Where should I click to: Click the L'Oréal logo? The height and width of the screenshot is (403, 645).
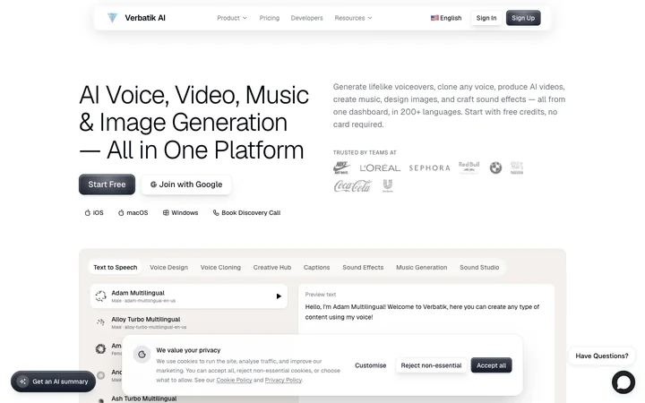(x=380, y=168)
